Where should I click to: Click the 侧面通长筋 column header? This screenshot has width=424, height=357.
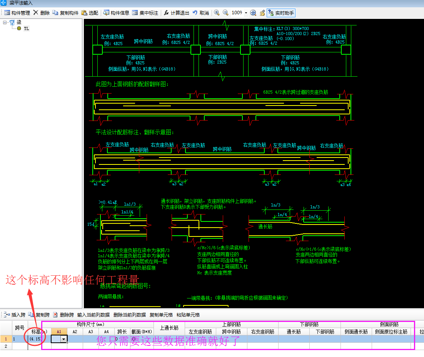356,332
